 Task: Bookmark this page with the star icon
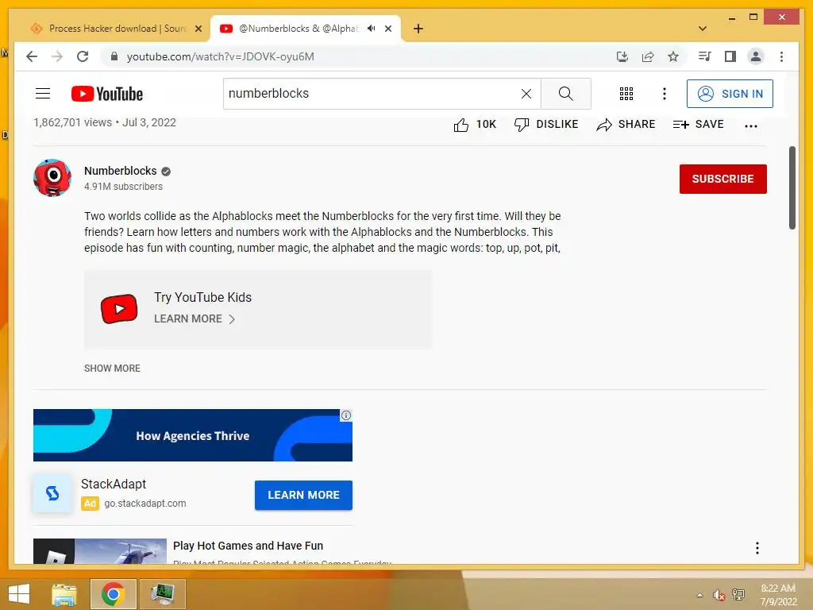673,56
